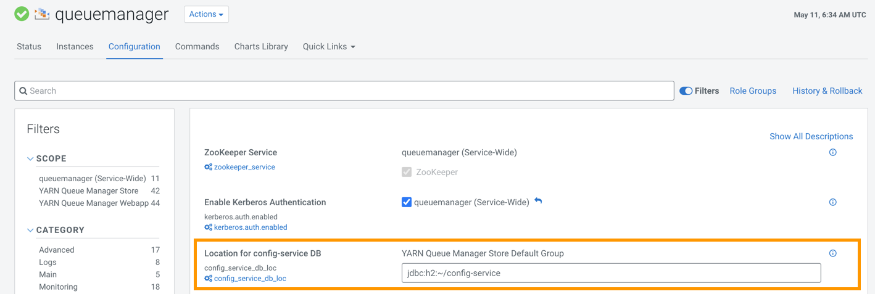Open info icon for ZooKeeper Service

832,152
